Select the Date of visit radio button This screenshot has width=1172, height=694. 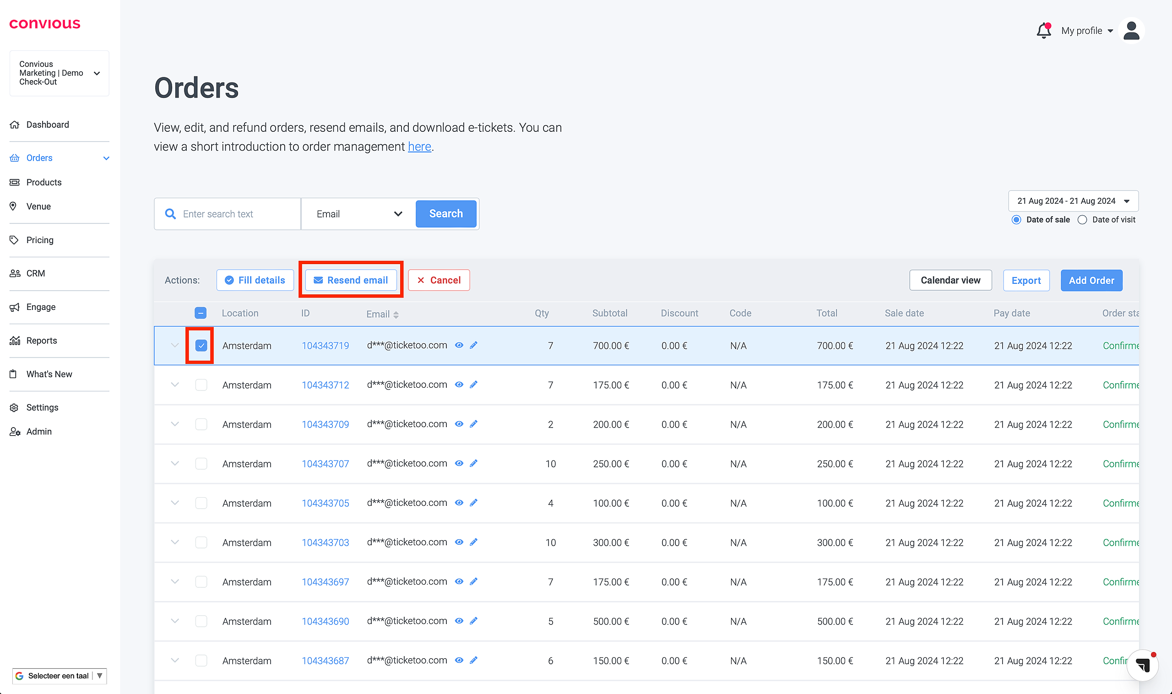(1082, 220)
